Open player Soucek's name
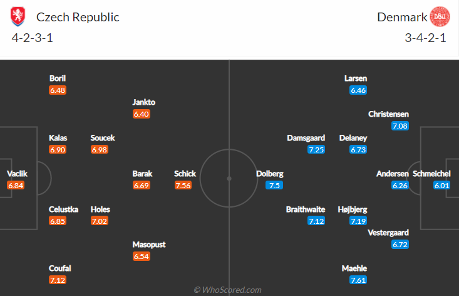Image resolution: width=459 pixels, height=296 pixels. click(103, 138)
